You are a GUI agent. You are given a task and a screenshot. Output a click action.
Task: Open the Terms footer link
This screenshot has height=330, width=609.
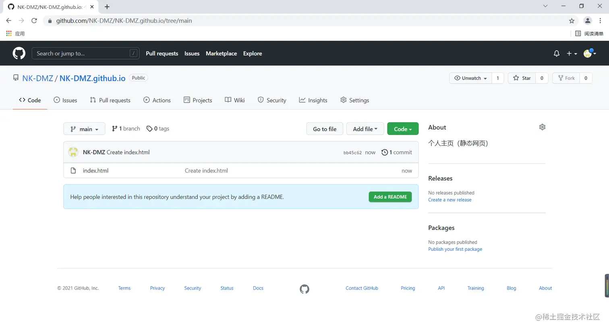coord(124,288)
